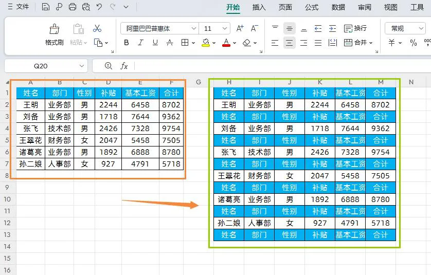The width and height of the screenshot is (431, 275).
Task: Undo the last action
Action: pyautogui.click(x=99, y=7)
